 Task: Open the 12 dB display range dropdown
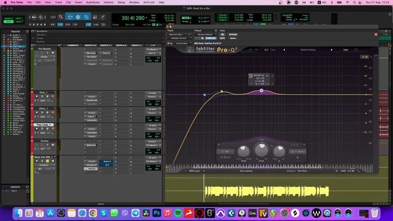365,57
